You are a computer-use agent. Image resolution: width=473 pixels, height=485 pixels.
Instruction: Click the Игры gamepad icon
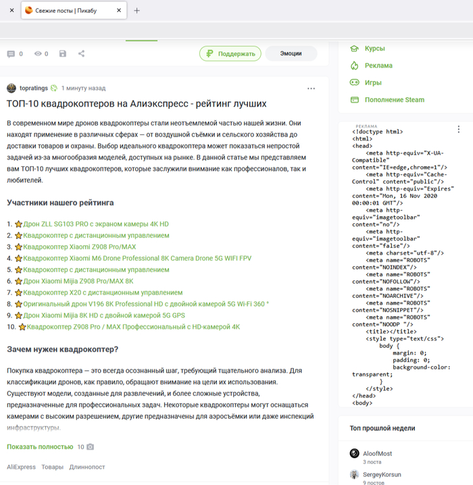tap(354, 82)
